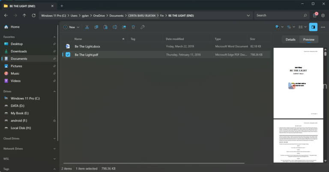The width and height of the screenshot is (329, 172).
Task: Click the PDF title page preview
Action: (x=298, y=83)
